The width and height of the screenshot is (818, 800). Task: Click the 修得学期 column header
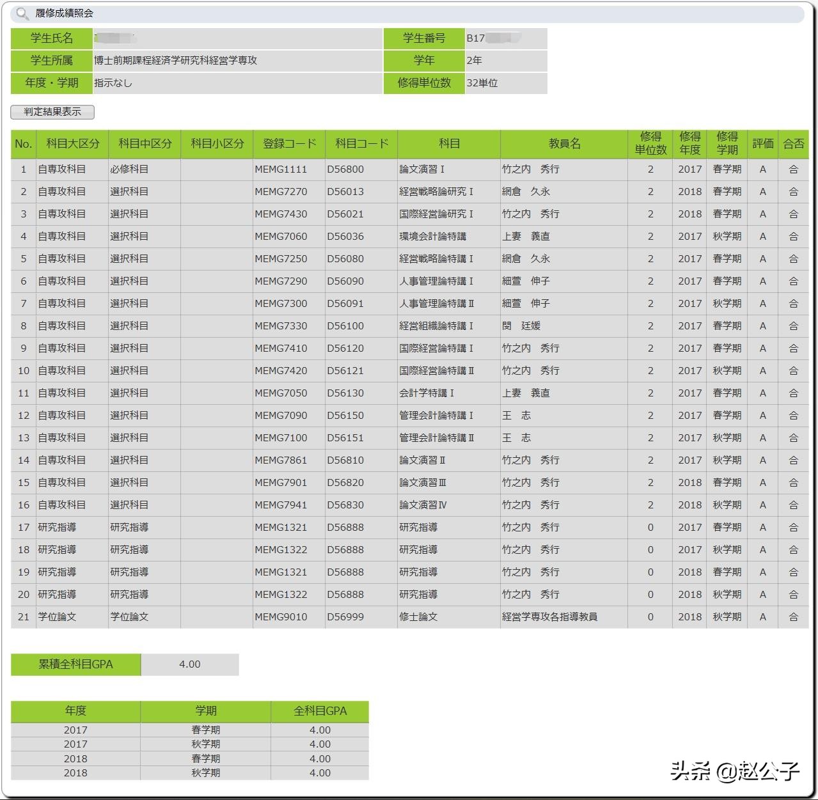click(x=727, y=144)
